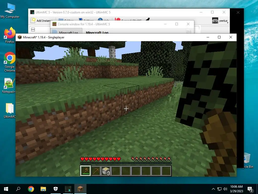Minimize the Minecraft 1.19.4 window

pos(208,37)
